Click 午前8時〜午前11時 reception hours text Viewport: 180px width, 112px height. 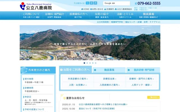[34, 82]
